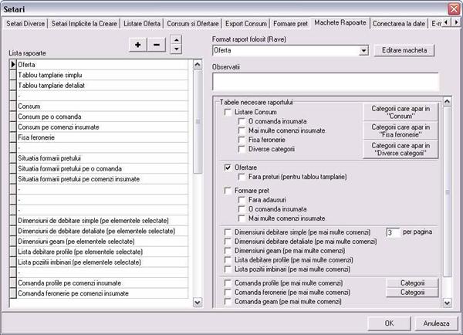Open the Listare Oferta tab
This screenshot has height=335, width=463.
point(142,24)
